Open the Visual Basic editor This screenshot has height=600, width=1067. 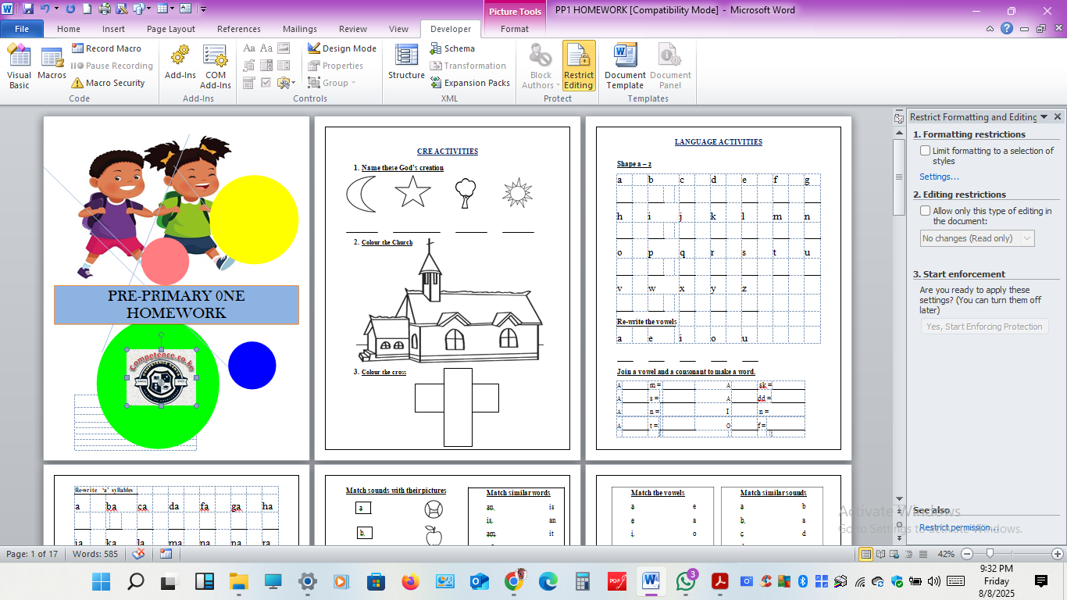coord(20,66)
